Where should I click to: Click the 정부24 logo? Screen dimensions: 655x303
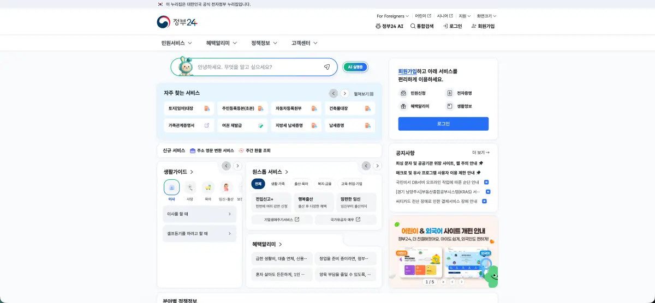pos(177,22)
